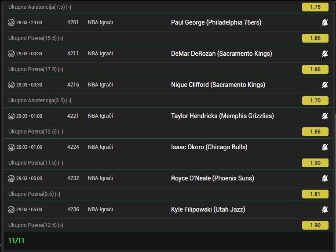Pick the 1.81 odds for Royce O'Neale
The image size is (336, 252).
[315, 194]
